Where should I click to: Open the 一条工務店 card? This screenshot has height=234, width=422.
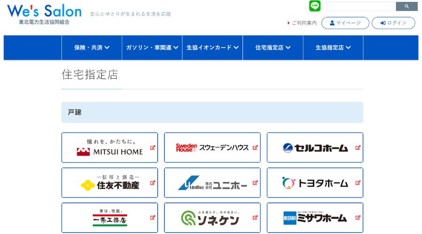[x=110, y=218]
